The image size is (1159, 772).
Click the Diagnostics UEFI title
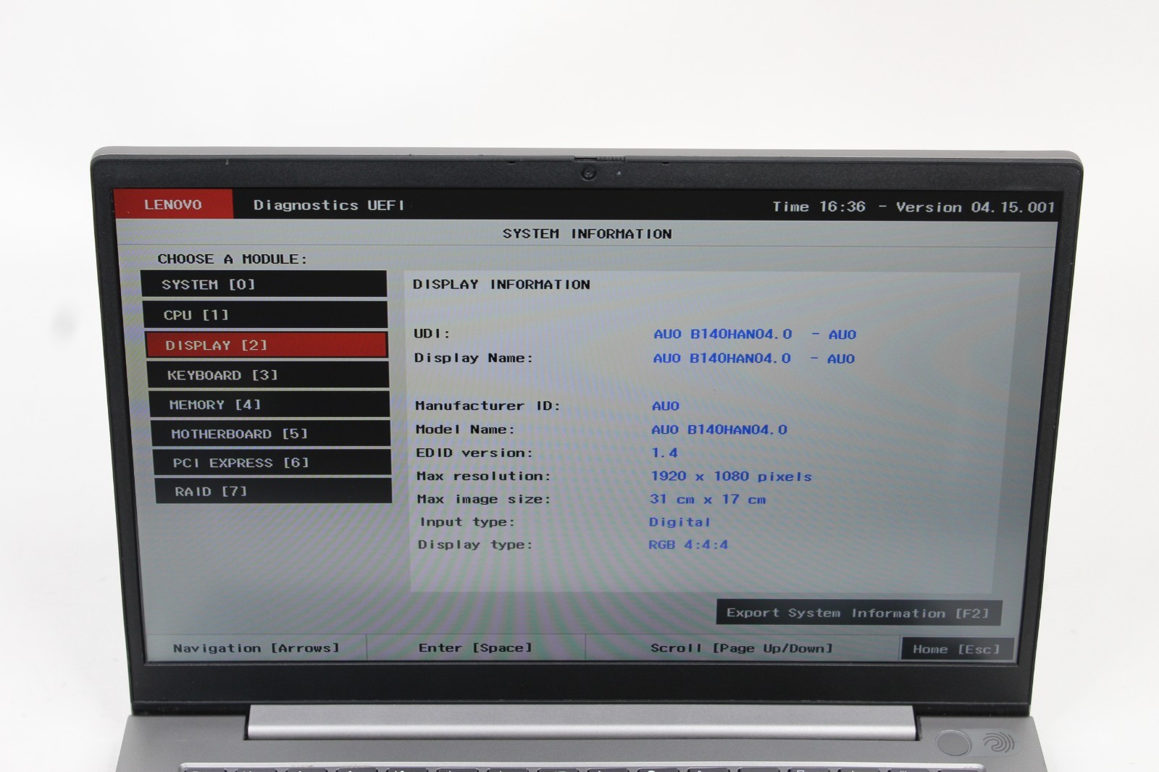329,205
